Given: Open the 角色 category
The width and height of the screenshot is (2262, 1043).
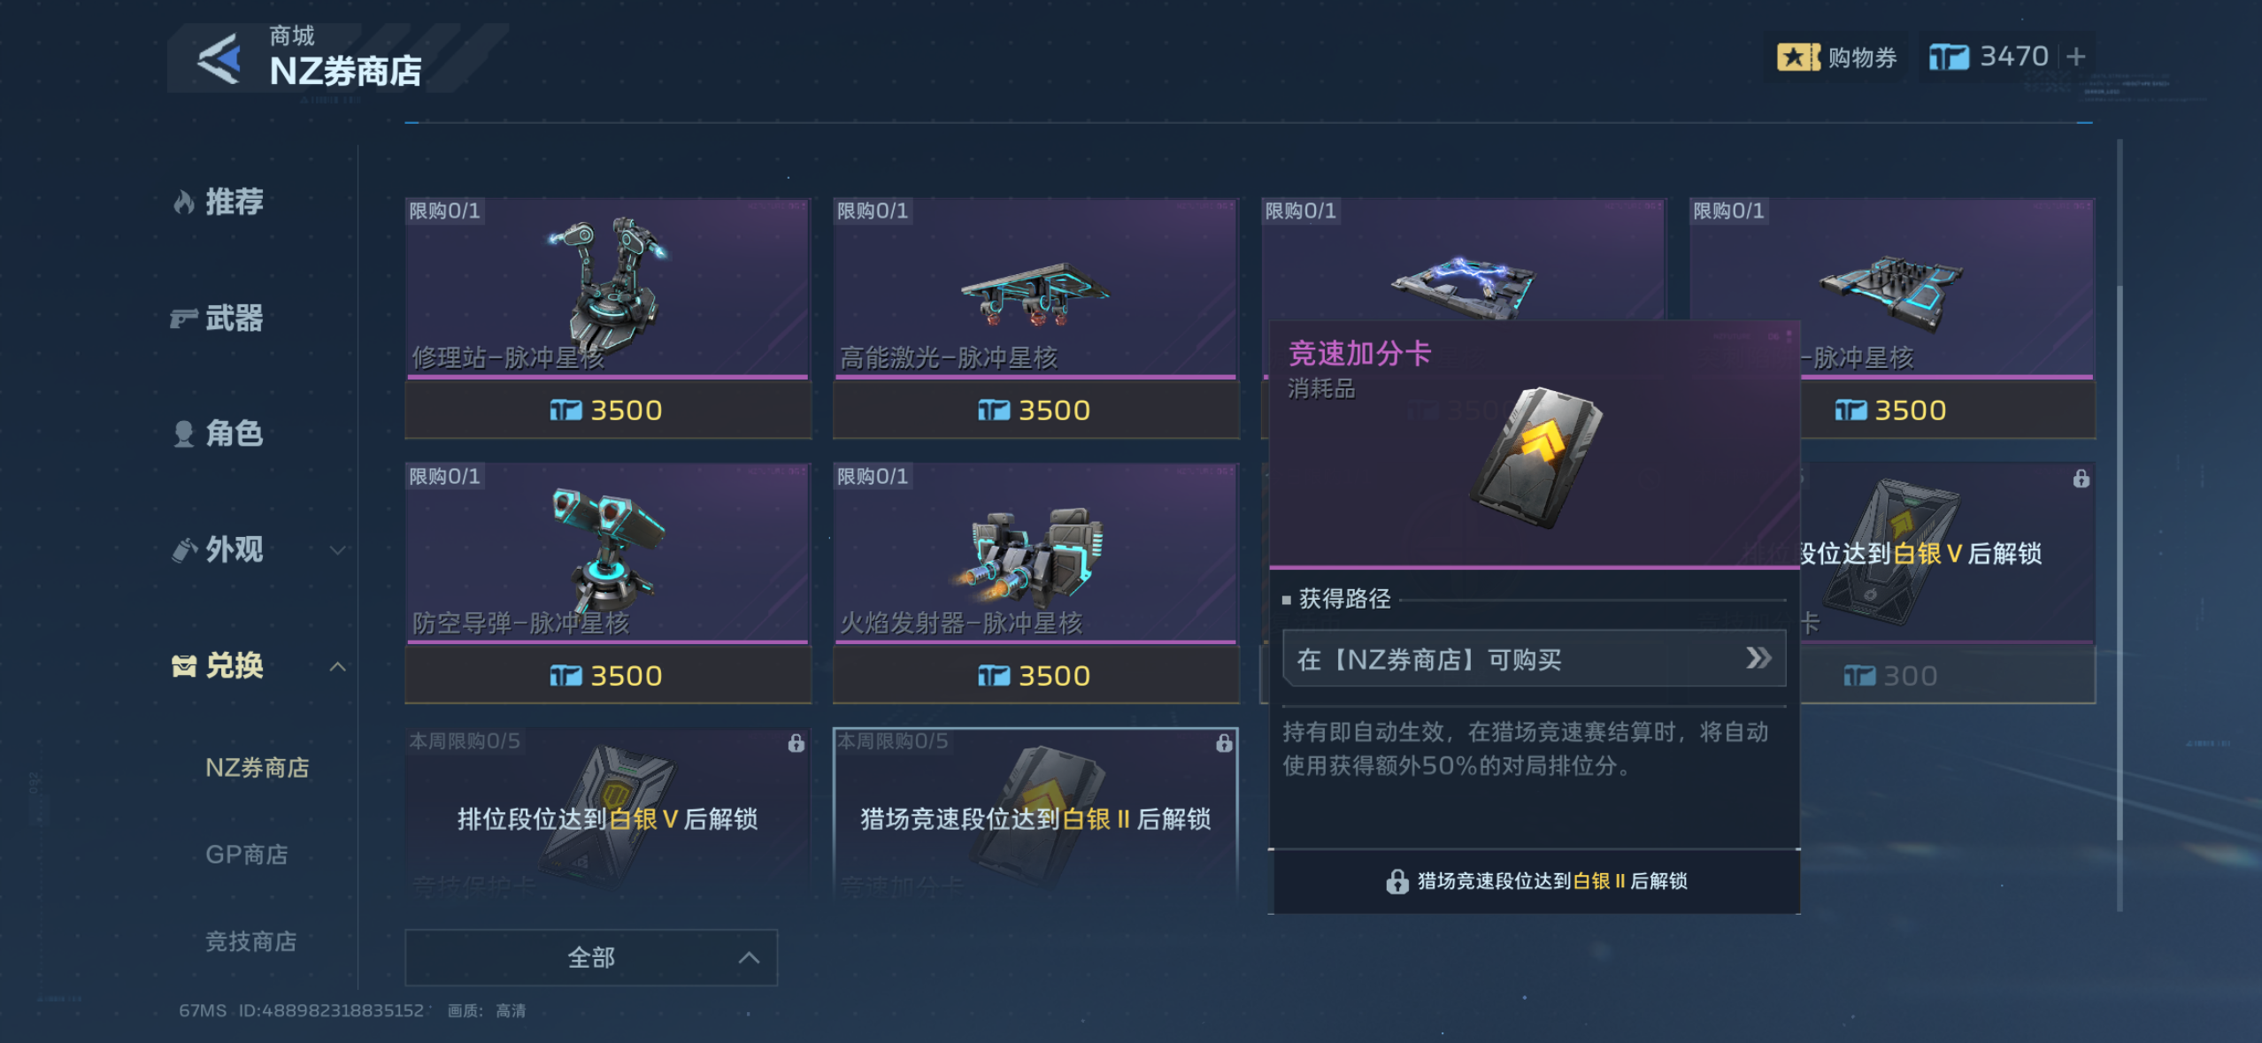Looking at the screenshot, I should (219, 433).
